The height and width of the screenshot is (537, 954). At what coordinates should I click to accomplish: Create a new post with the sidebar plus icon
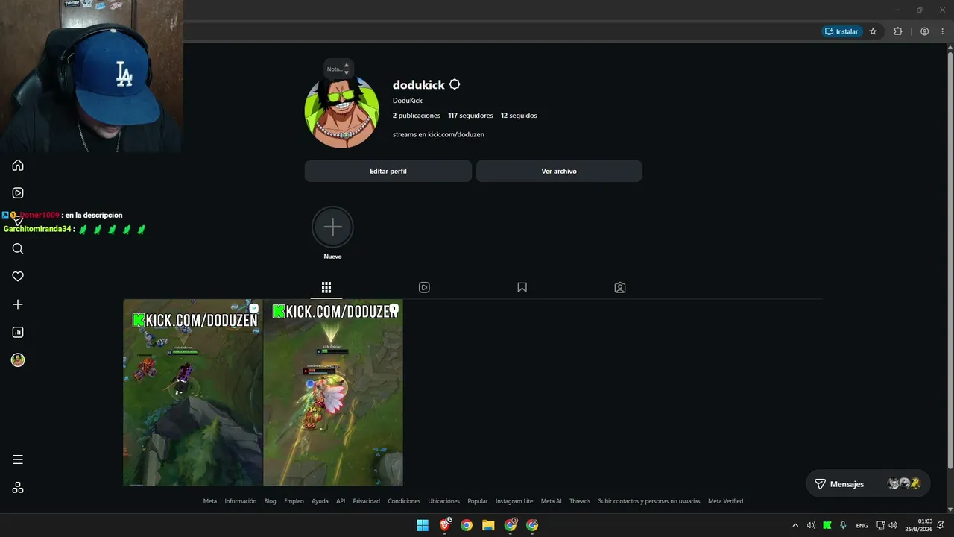coord(18,304)
